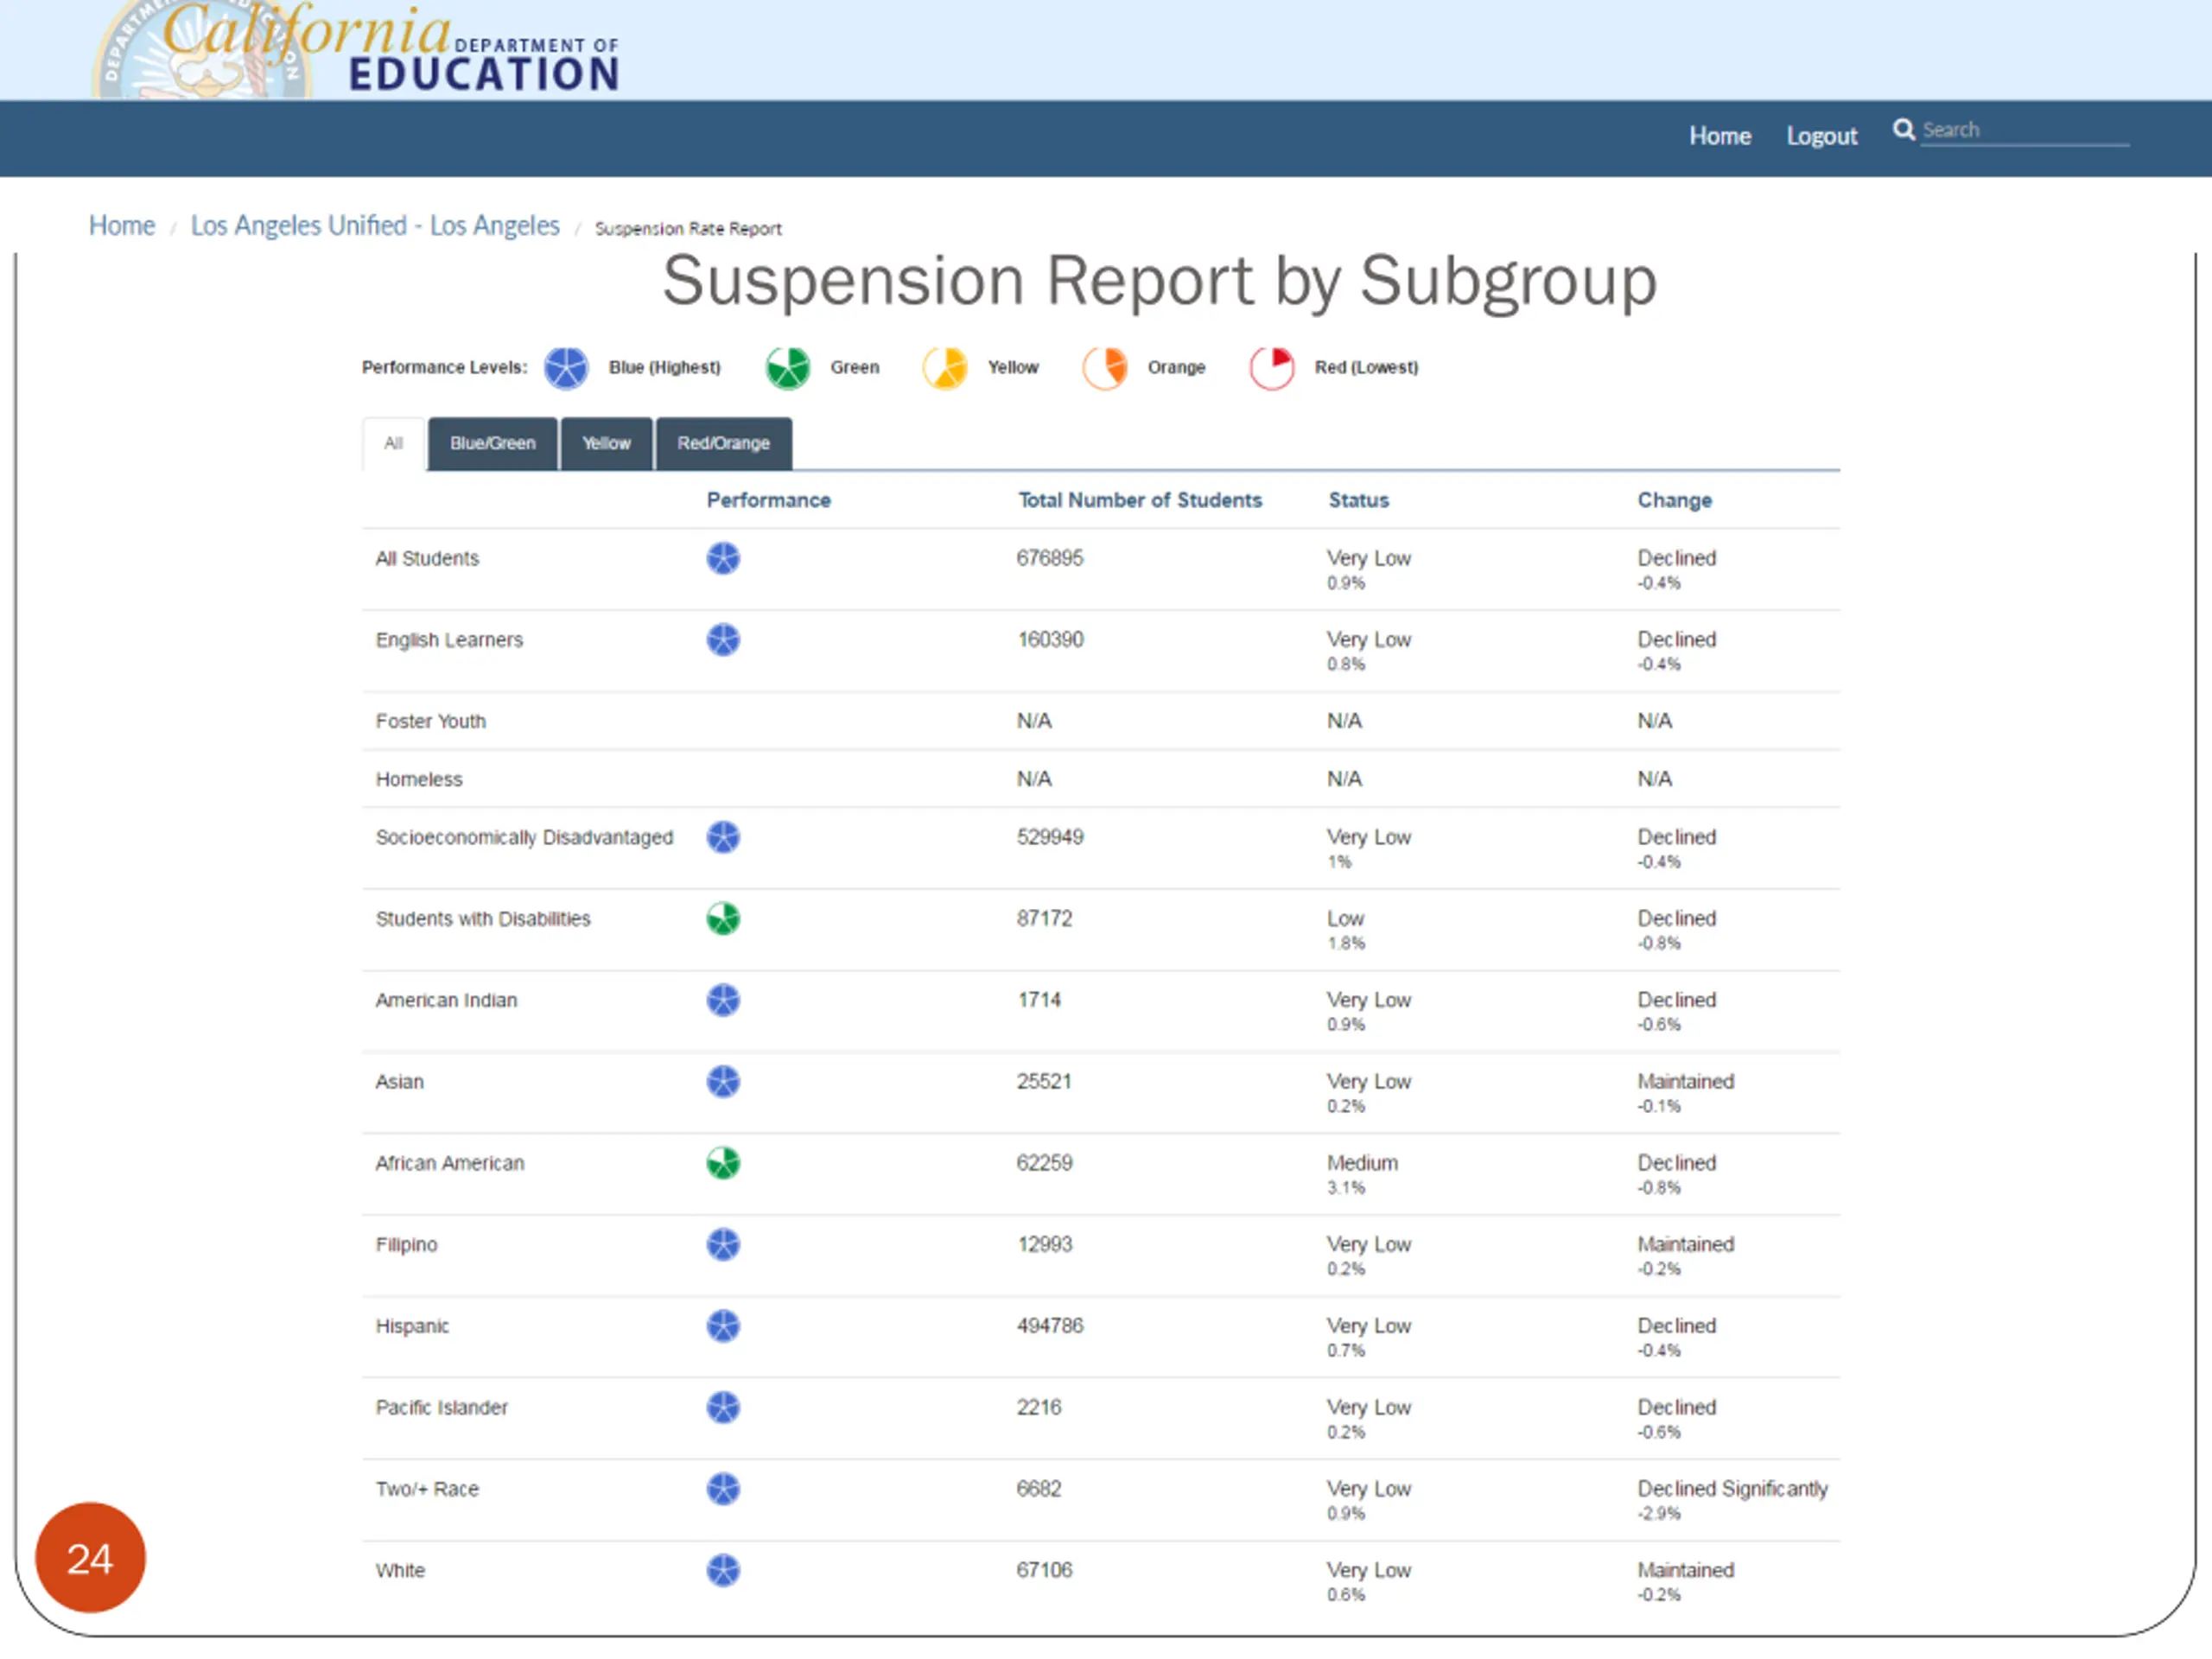Click student count 87172
Screen dimensions: 2212x1659
pos(1044,918)
